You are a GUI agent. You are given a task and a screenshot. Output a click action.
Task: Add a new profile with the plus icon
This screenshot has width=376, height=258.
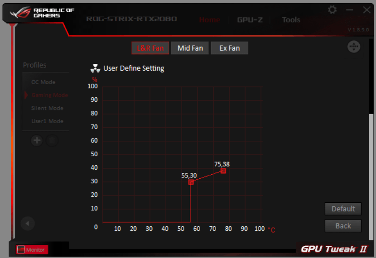[37, 140]
